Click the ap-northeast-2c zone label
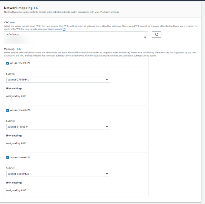 pyautogui.click(x=20, y=157)
